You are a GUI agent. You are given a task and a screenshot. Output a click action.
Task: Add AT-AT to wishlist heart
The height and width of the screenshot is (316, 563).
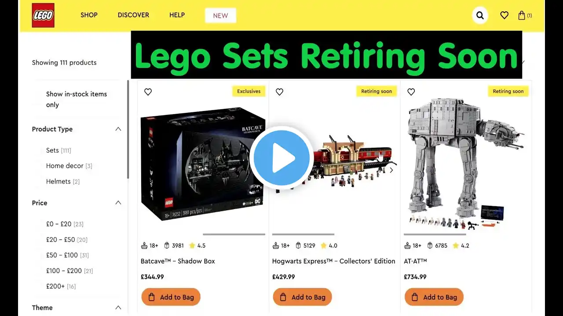(x=411, y=92)
